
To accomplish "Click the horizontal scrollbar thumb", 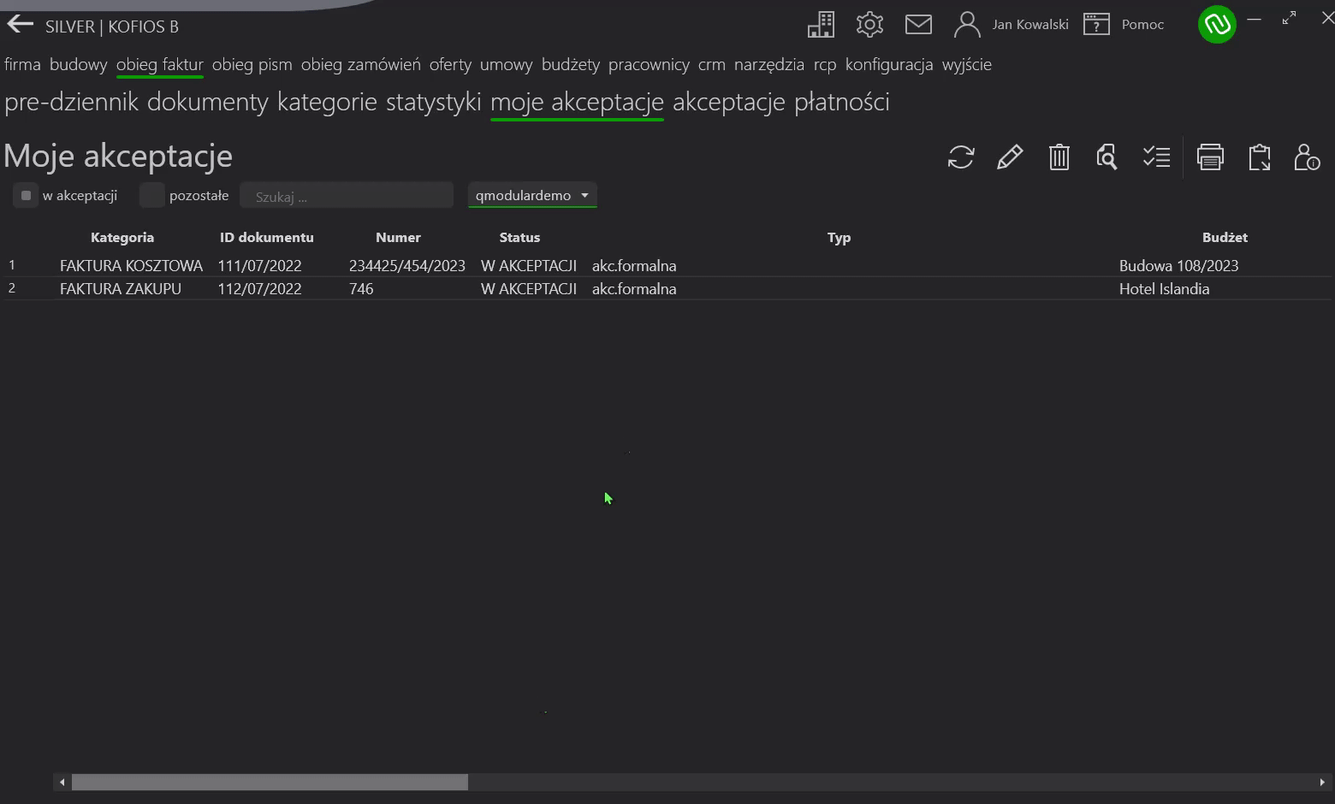I will (270, 782).
